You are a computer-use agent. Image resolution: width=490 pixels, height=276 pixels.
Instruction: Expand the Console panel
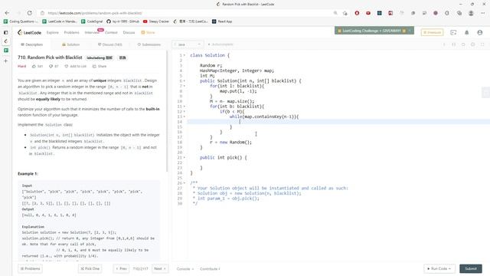pos(185,269)
